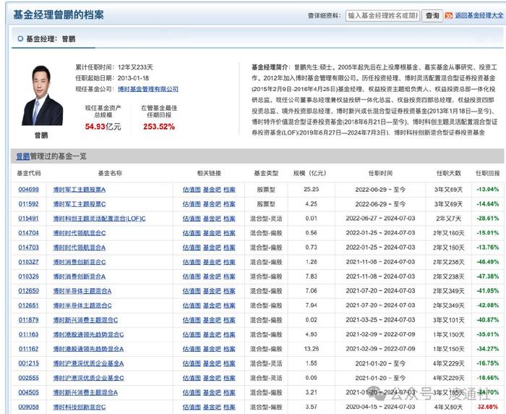Open fund 博时科技创新混合C
506x414 pixels.
point(80,407)
